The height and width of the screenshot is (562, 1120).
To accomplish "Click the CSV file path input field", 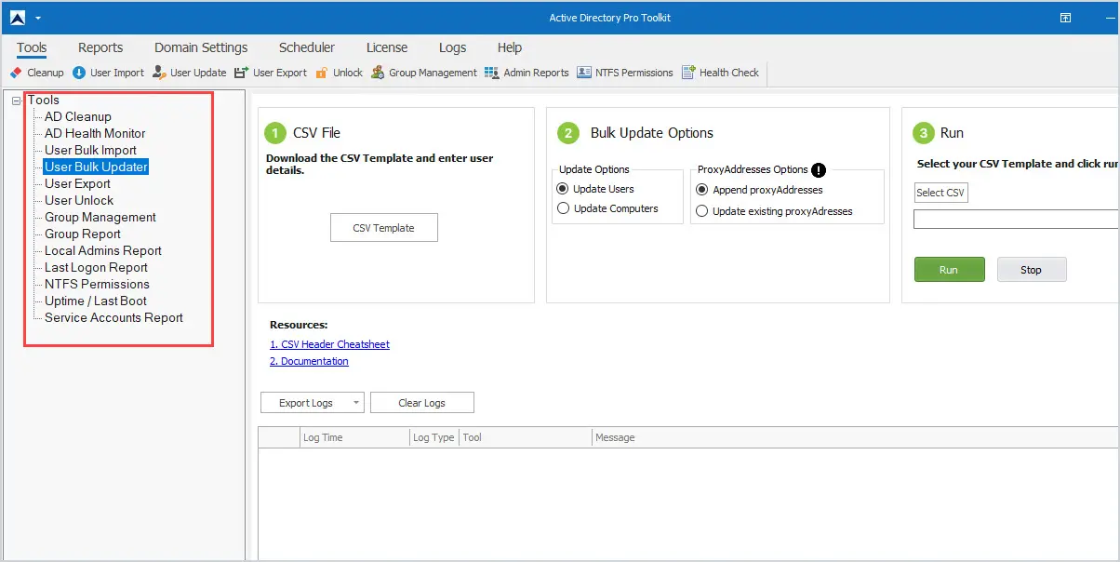I will pos(1017,220).
